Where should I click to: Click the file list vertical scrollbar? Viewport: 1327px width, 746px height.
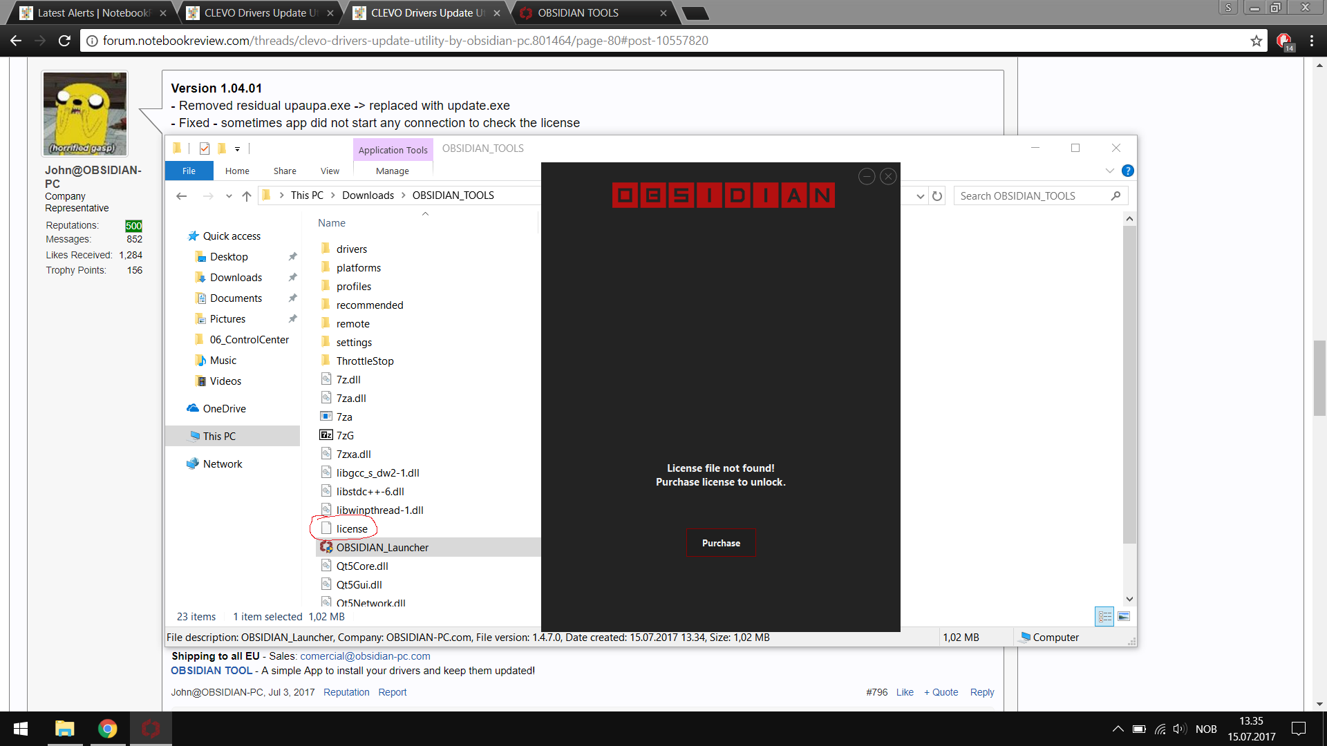pos(1129,385)
